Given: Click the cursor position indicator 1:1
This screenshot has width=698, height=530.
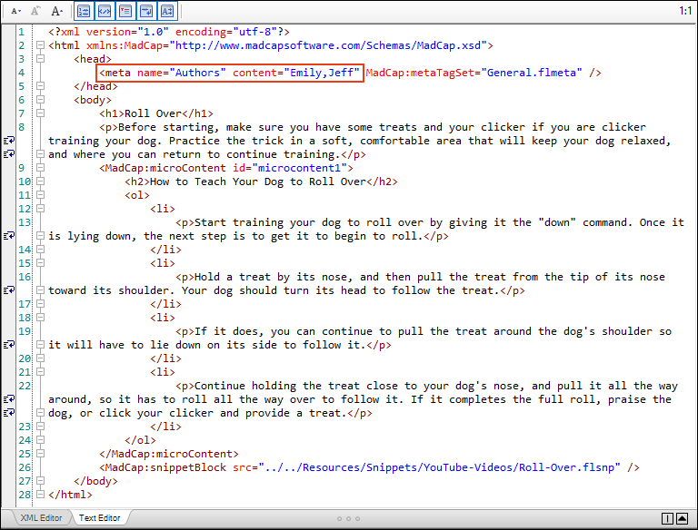Looking at the screenshot, I should tap(685, 11).
